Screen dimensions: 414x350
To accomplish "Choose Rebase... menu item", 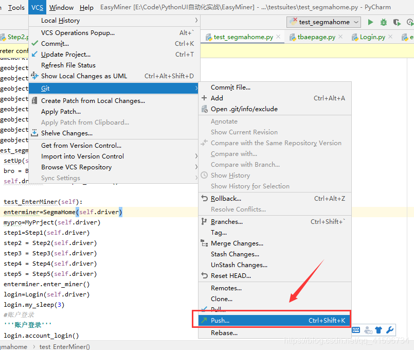I will coord(275,333).
